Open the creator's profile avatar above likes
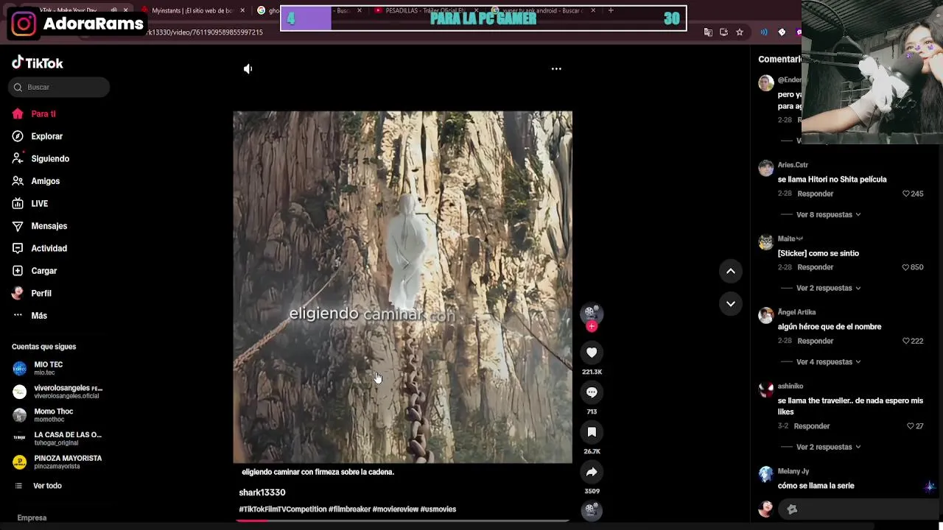The height and width of the screenshot is (530, 943). (592, 313)
